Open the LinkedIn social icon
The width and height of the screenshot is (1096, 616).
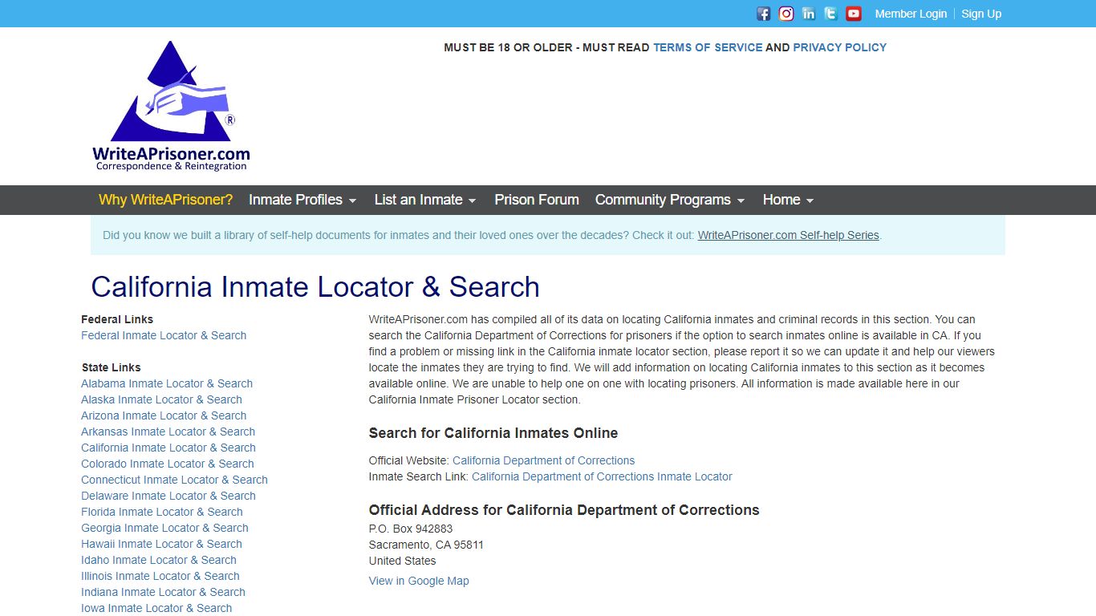pyautogui.click(x=809, y=14)
